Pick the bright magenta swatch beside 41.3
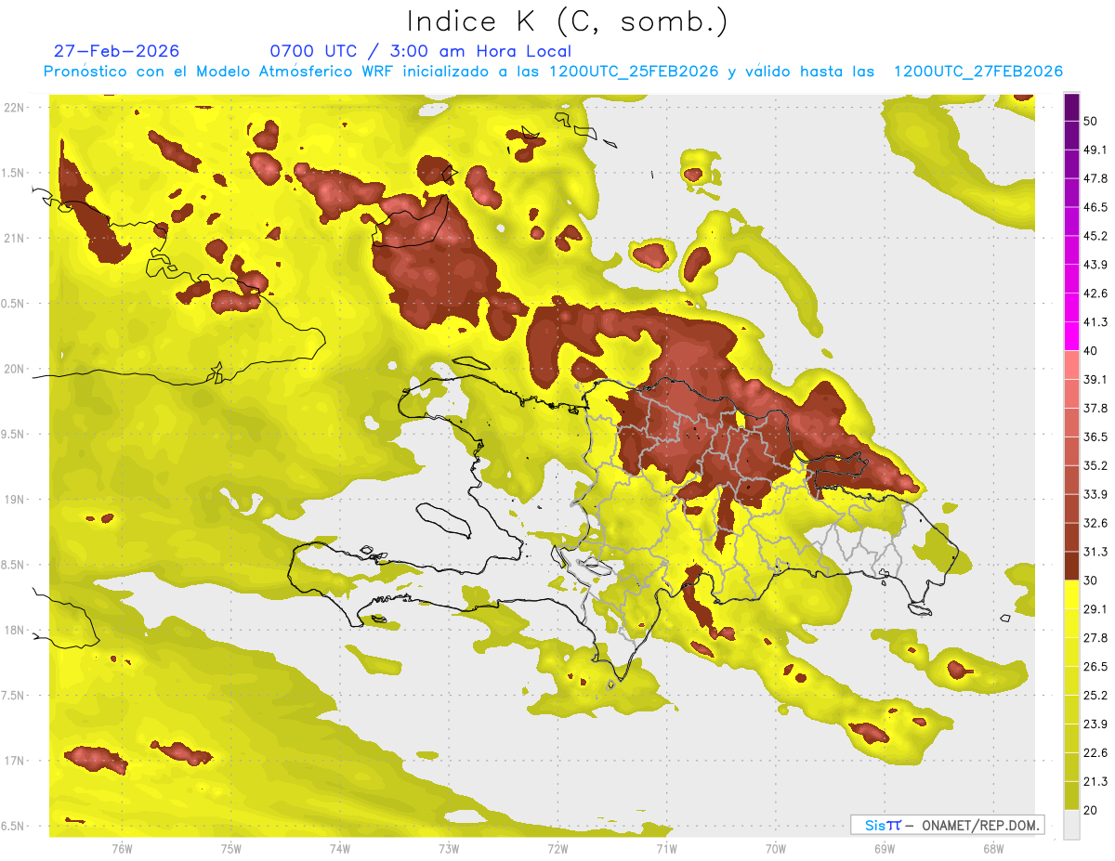Screen dimensions: 1115x861 point(1071,336)
